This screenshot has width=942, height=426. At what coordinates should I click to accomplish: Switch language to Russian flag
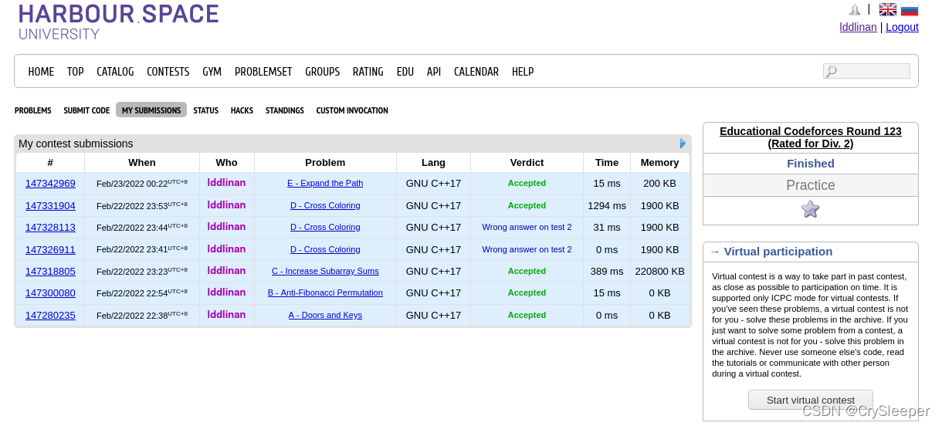pyautogui.click(x=910, y=9)
